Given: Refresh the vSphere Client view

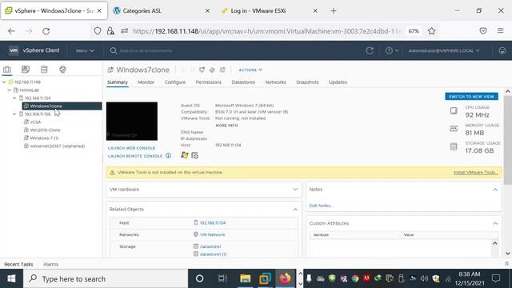Looking at the screenshot, I should 370,50.
